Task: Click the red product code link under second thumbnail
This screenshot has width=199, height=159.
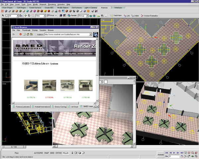Action: point(49,97)
